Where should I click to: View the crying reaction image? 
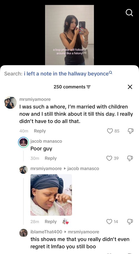point(51,195)
